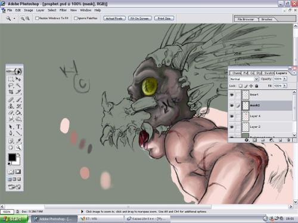Select the Brush tool

click(x=18, y=100)
